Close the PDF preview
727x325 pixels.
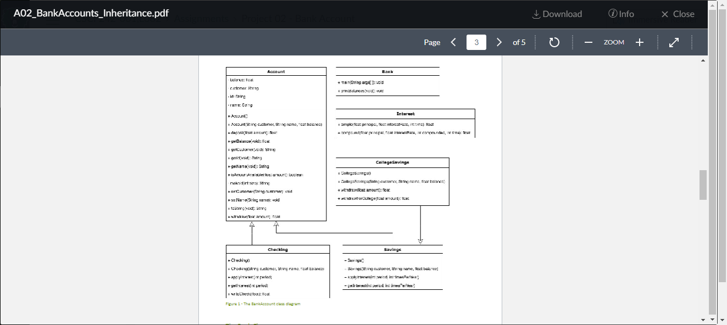(678, 14)
